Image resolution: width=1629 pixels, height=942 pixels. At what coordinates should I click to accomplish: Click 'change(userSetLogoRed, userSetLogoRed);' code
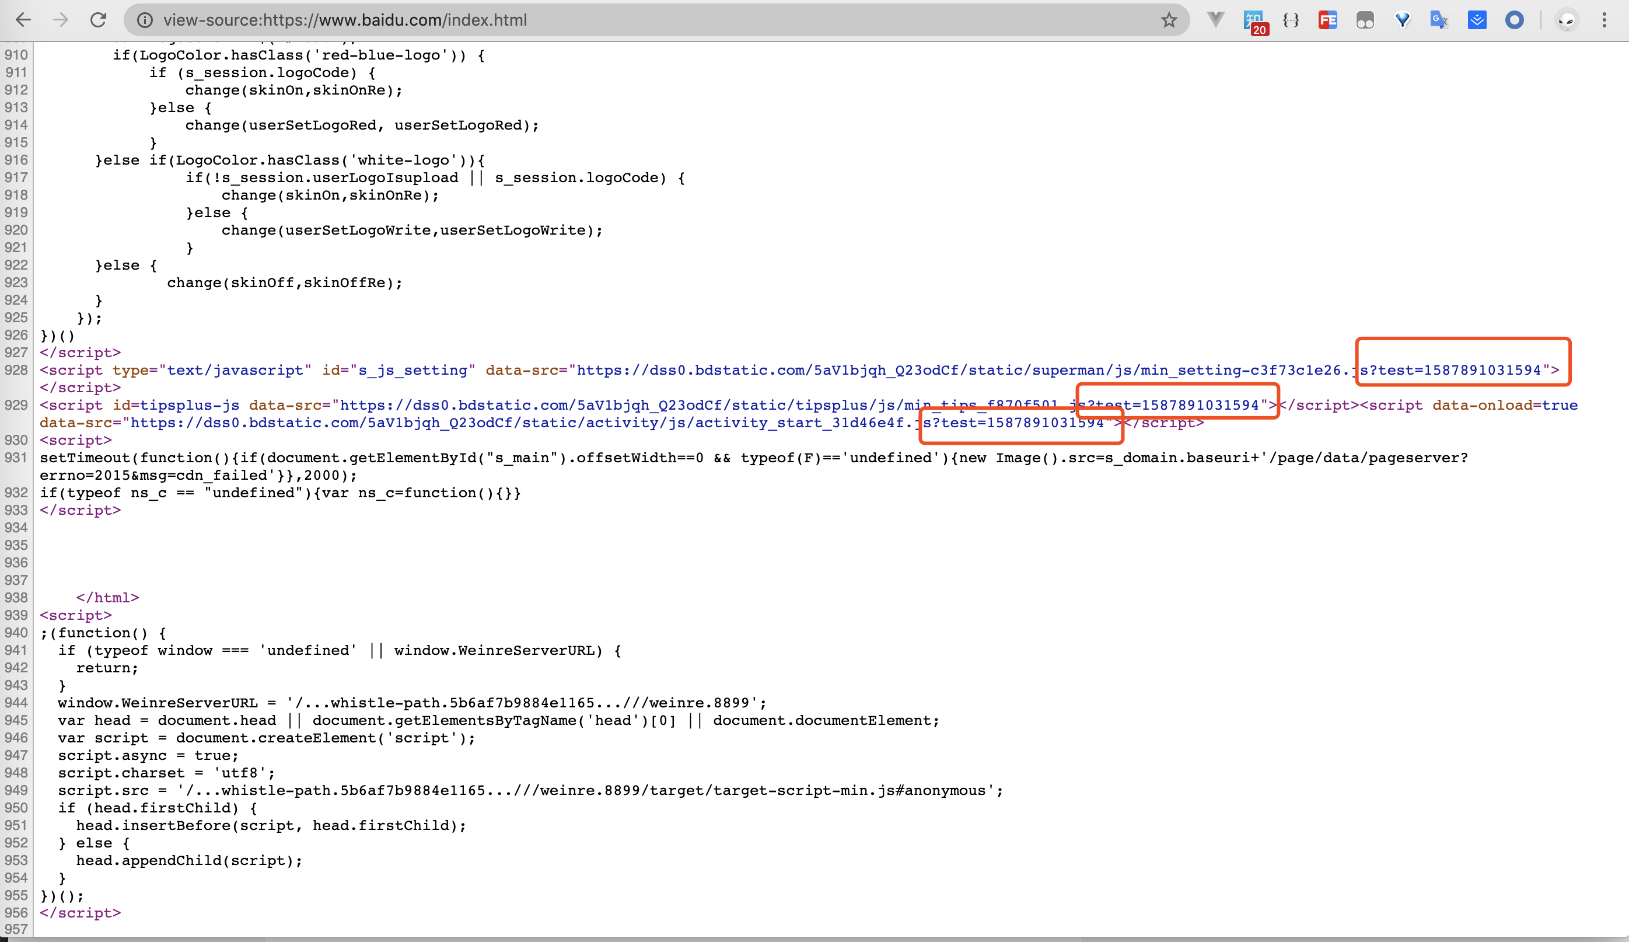(362, 125)
